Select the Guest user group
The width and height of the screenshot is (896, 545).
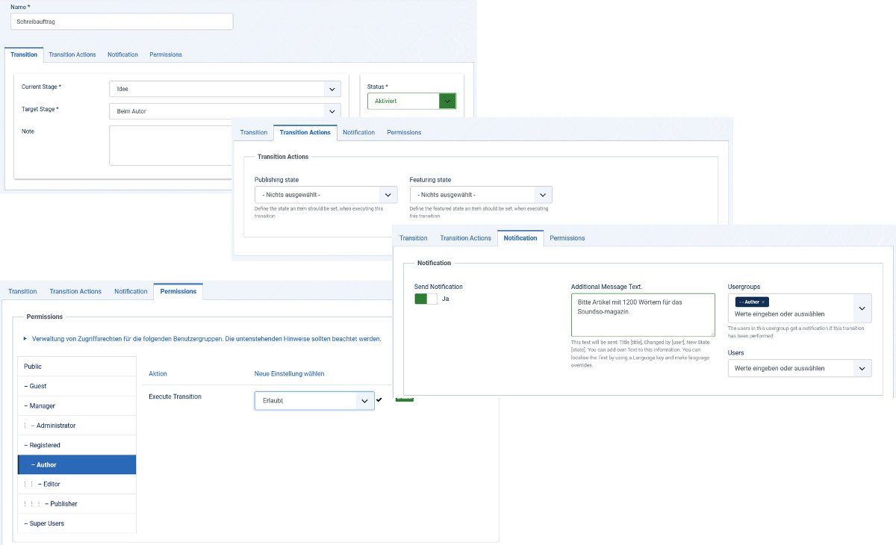(77, 386)
